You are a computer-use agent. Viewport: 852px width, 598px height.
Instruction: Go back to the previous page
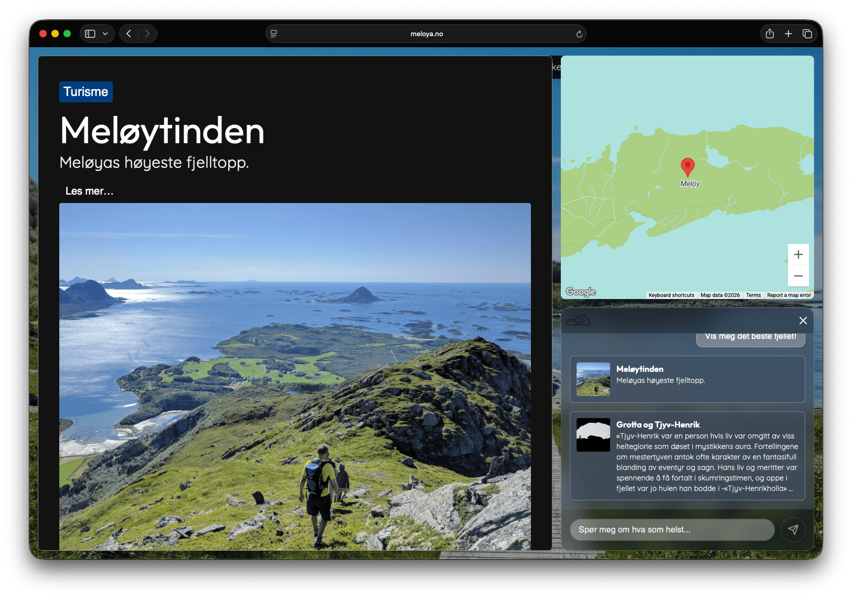(x=129, y=34)
